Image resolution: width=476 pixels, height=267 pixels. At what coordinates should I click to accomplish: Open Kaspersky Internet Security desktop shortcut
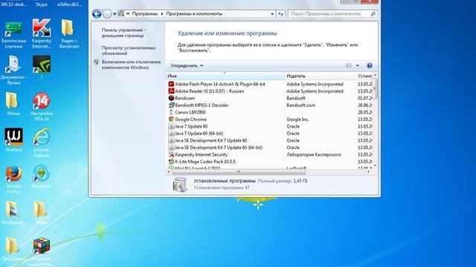click(x=42, y=34)
